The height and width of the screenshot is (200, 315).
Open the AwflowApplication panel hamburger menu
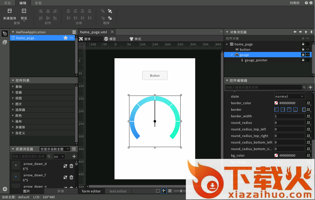click(x=74, y=32)
